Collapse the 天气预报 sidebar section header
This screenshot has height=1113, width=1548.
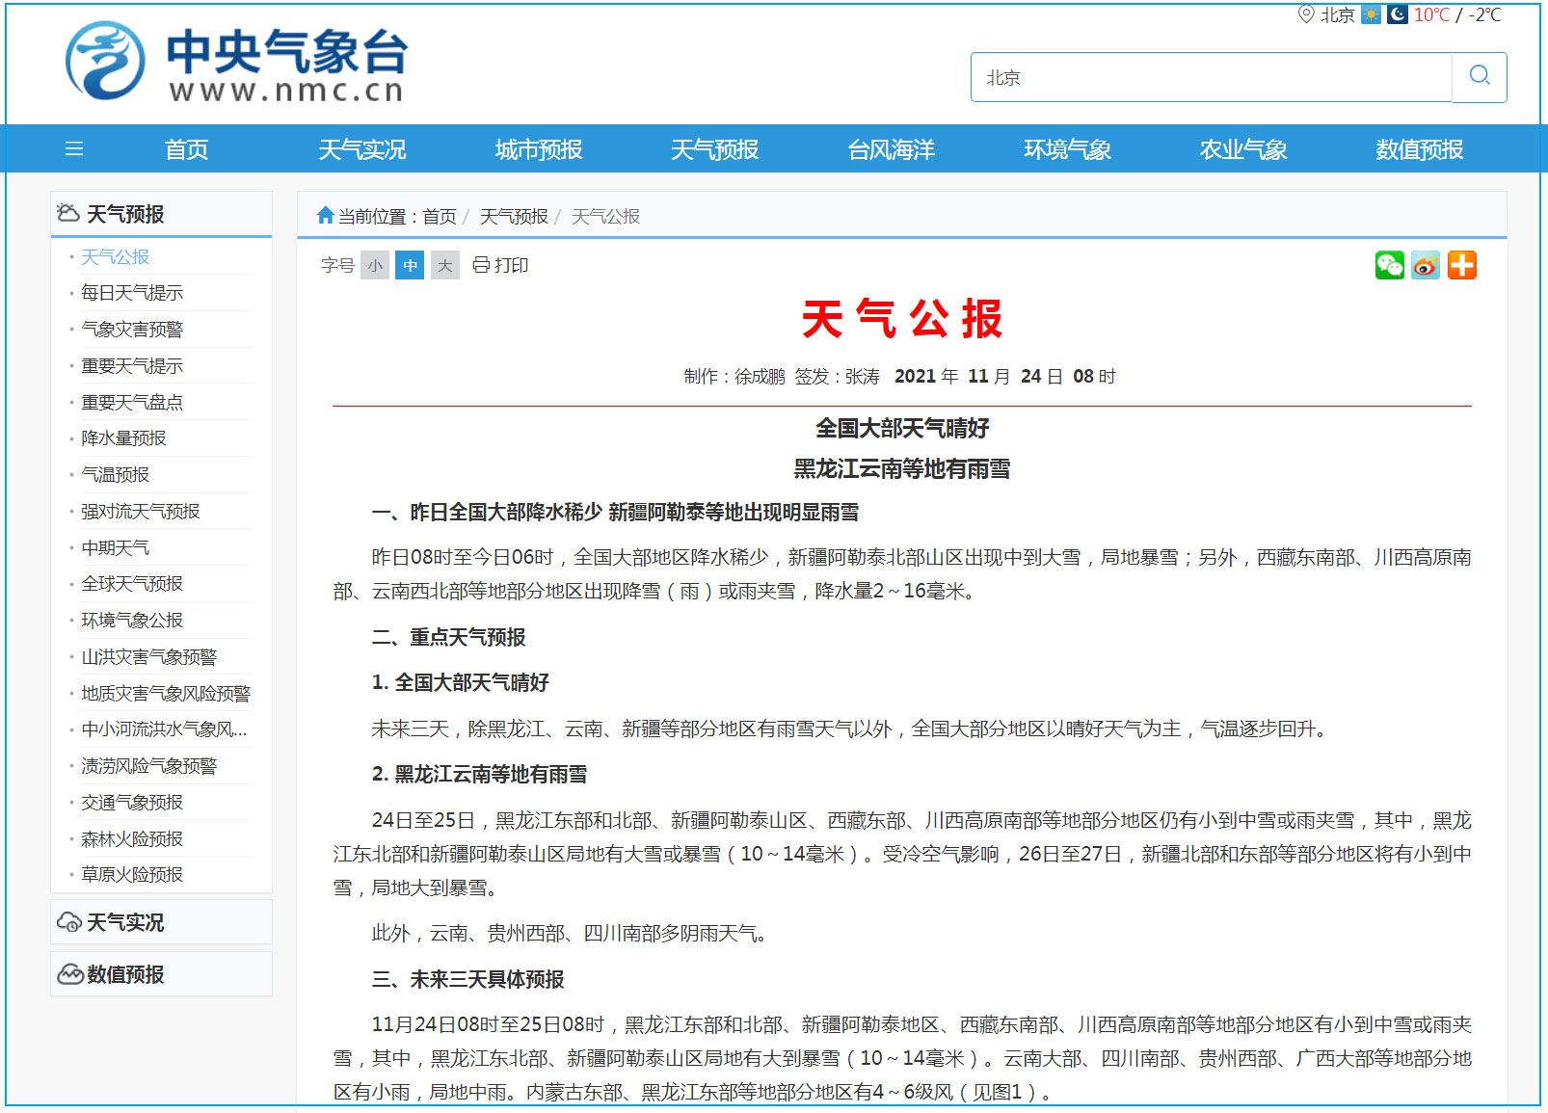click(125, 214)
